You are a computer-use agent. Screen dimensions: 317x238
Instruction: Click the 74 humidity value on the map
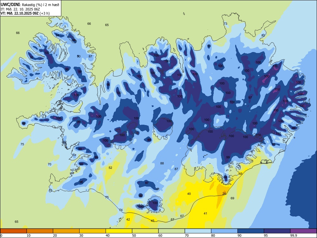point(121,210)
